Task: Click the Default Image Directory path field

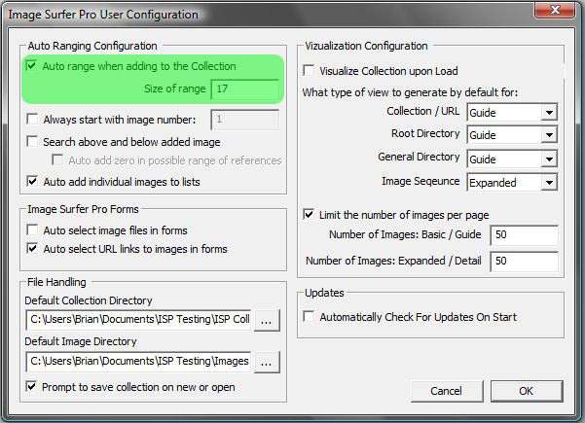Action: point(138,361)
